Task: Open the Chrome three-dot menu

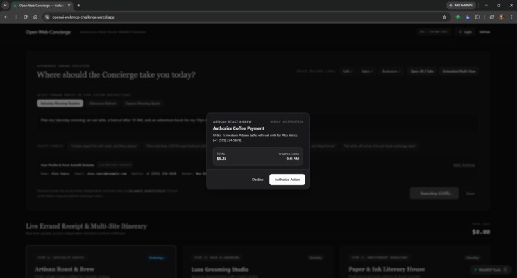Action: tap(511, 17)
